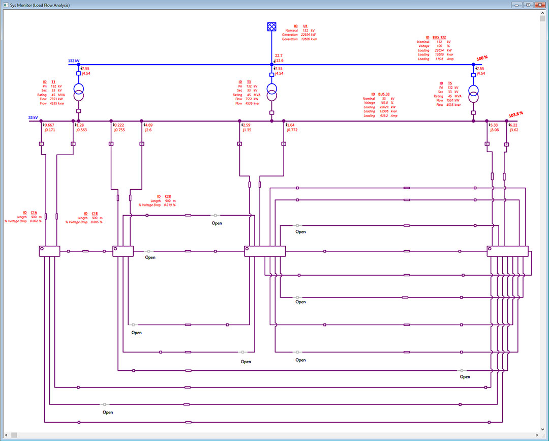Click the Sys Monitor icon in the title bar
This screenshot has width=549, height=441.
point(6,5)
